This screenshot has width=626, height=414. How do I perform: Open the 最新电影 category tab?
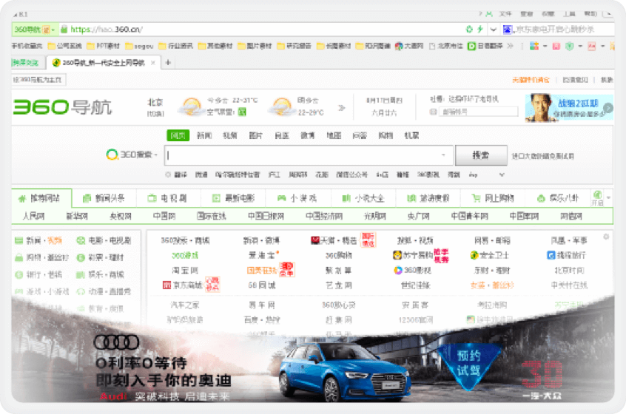(233, 198)
